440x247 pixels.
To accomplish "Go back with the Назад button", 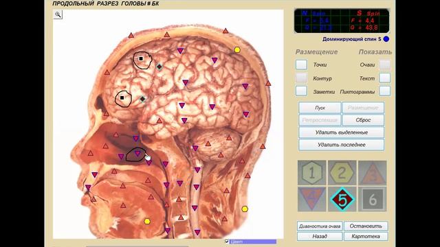I will 320,236.
